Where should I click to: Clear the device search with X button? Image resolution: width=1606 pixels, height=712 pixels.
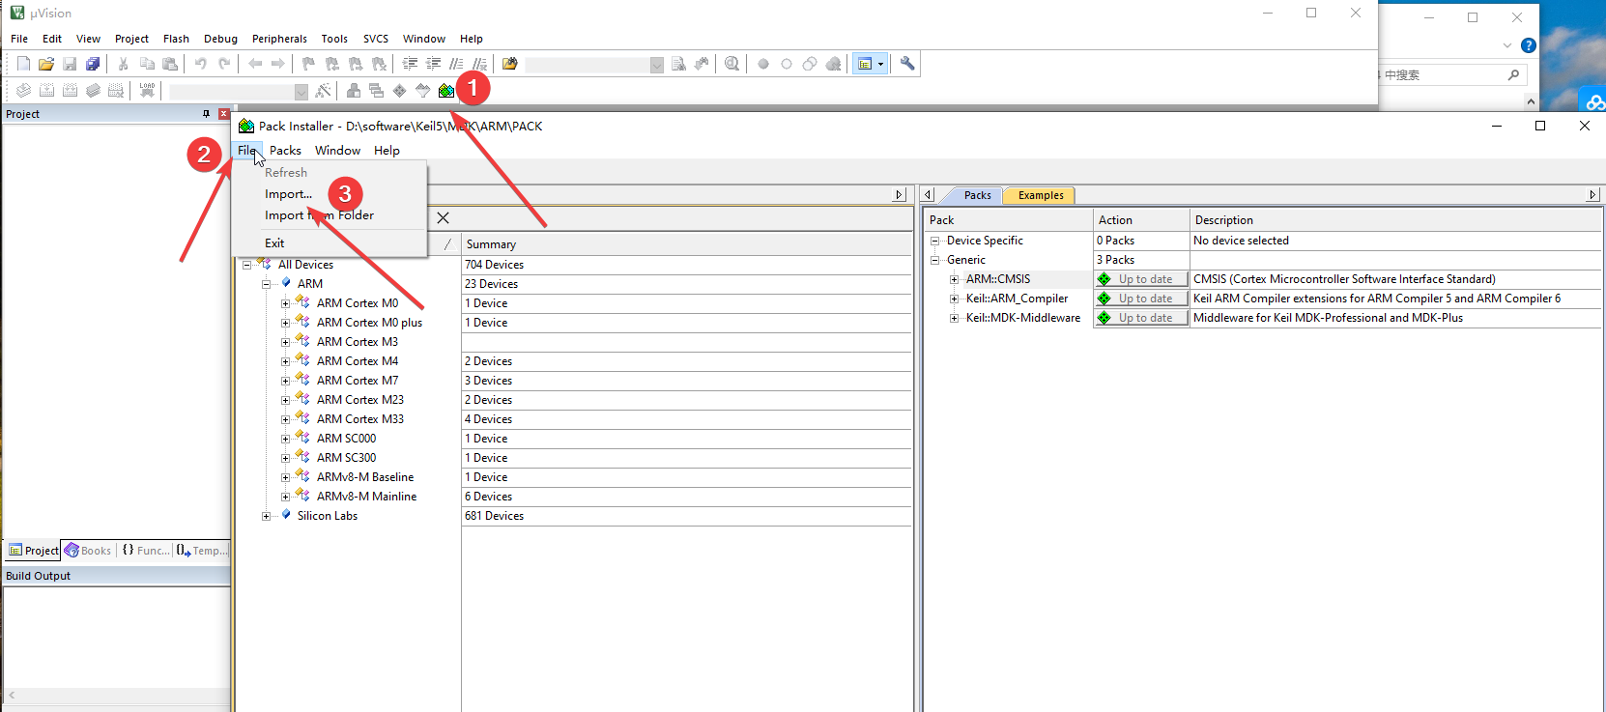click(443, 217)
